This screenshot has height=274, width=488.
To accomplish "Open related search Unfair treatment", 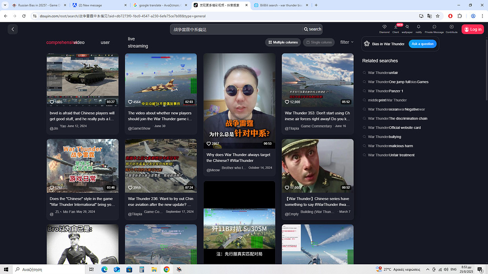I will [x=391, y=155].
